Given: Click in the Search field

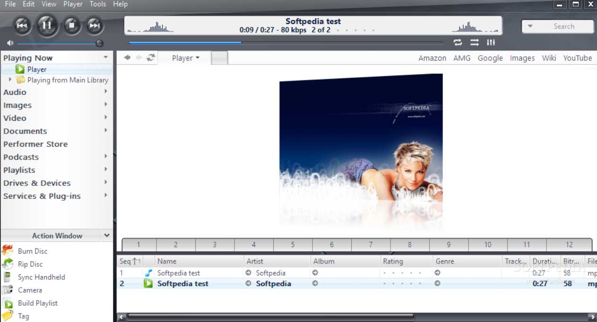Looking at the screenshot, I should pyautogui.click(x=564, y=26).
